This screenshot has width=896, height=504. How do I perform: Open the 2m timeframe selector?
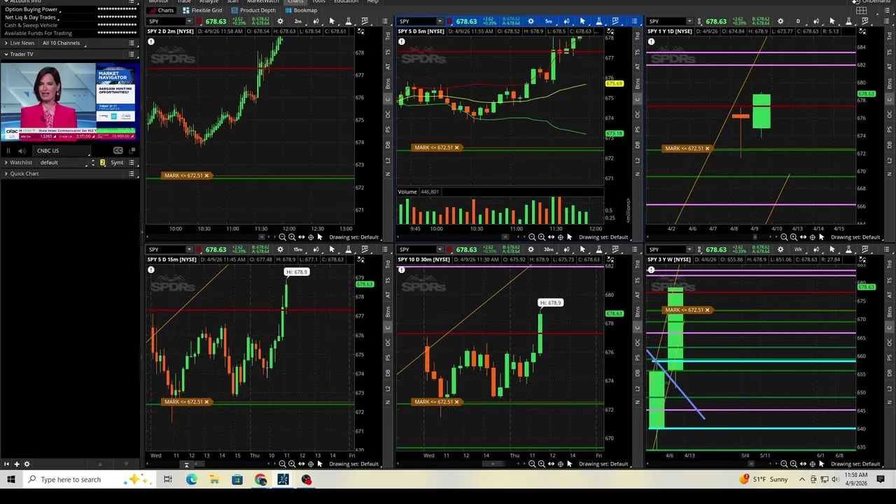[x=298, y=21]
